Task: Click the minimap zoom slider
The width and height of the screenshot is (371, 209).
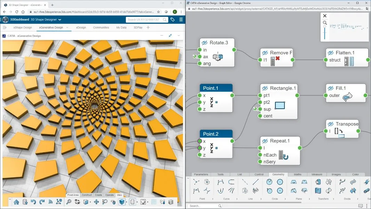Action: pyautogui.click(x=325, y=33)
